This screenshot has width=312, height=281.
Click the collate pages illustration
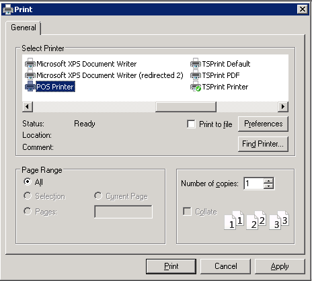256,220
